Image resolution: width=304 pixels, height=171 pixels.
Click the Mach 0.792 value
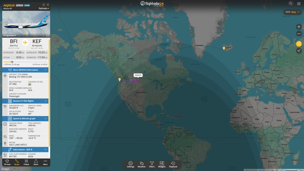tap(31, 131)
